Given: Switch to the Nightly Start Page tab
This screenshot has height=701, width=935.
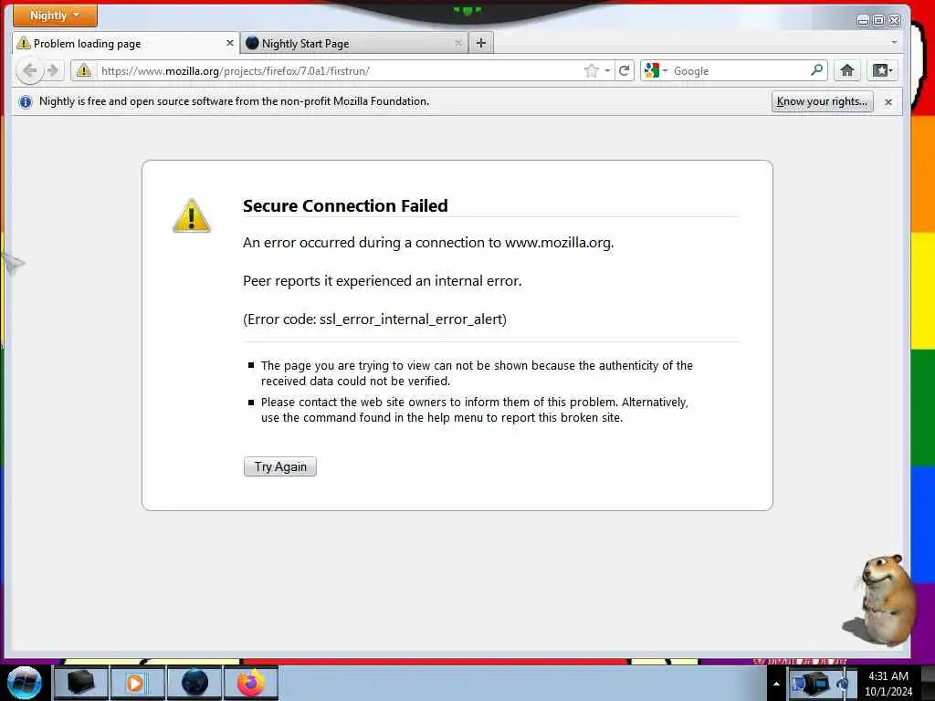Looking at the screenshot, I should point(353,44).
